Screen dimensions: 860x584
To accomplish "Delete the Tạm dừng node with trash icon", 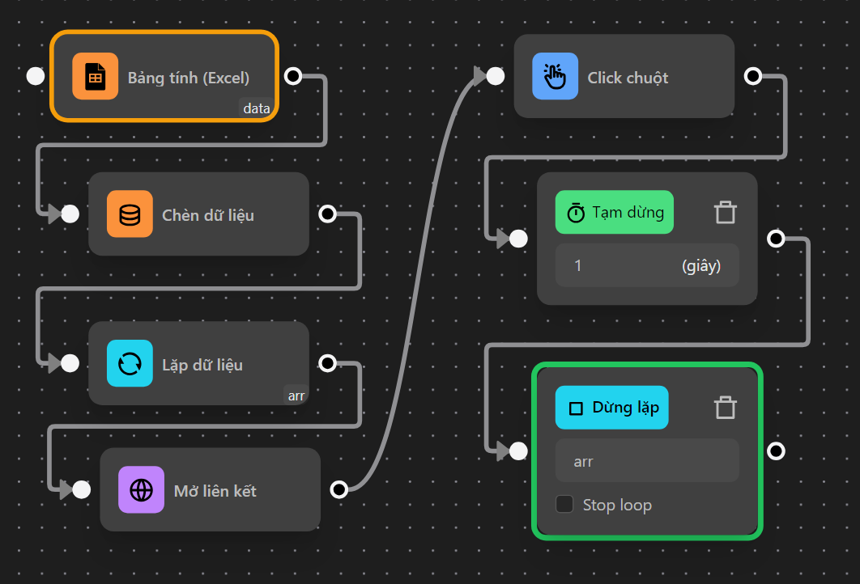I will pyautogui.click(x=725, y=213).
